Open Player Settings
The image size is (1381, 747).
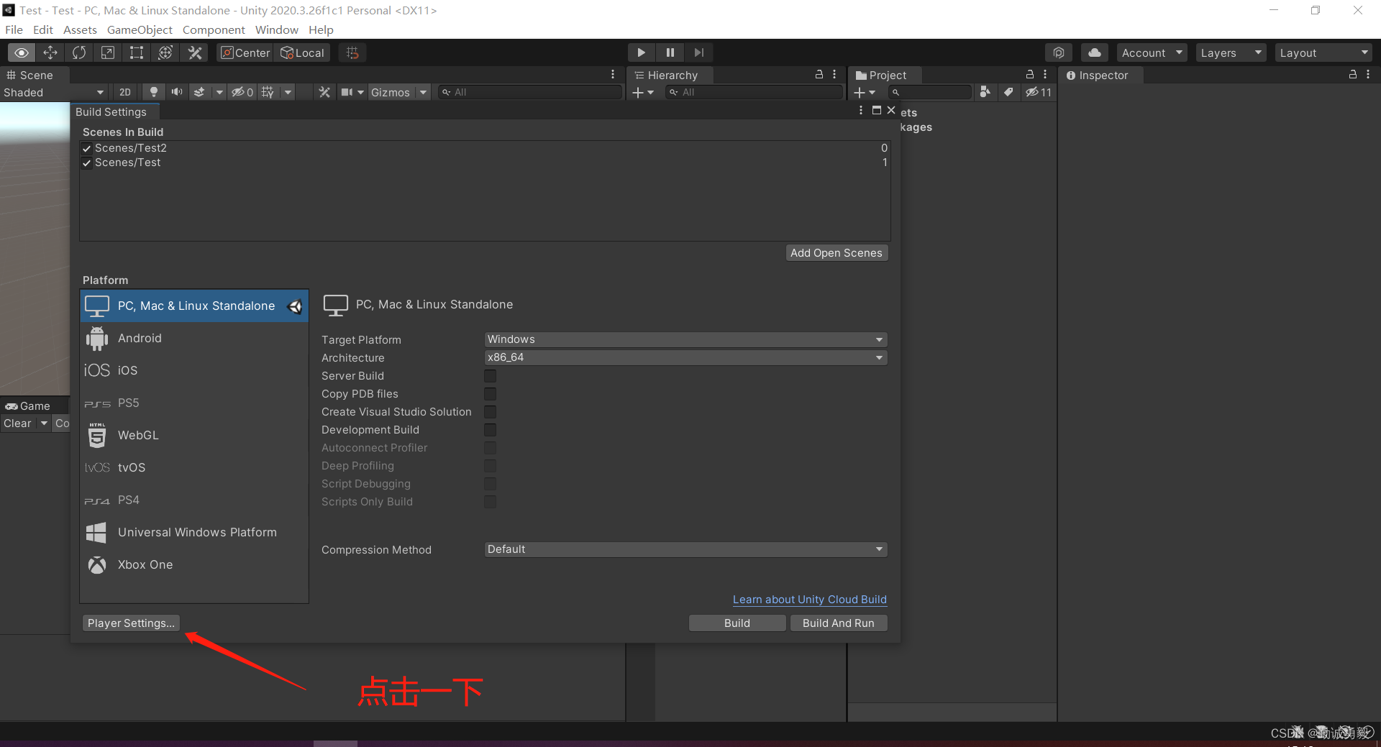pos(131,623)
